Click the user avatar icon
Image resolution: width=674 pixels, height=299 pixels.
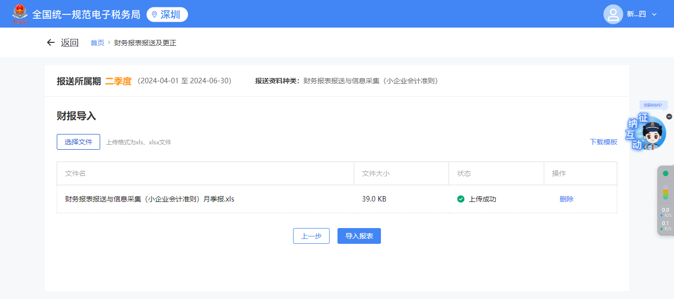click(x=613, y=14)
